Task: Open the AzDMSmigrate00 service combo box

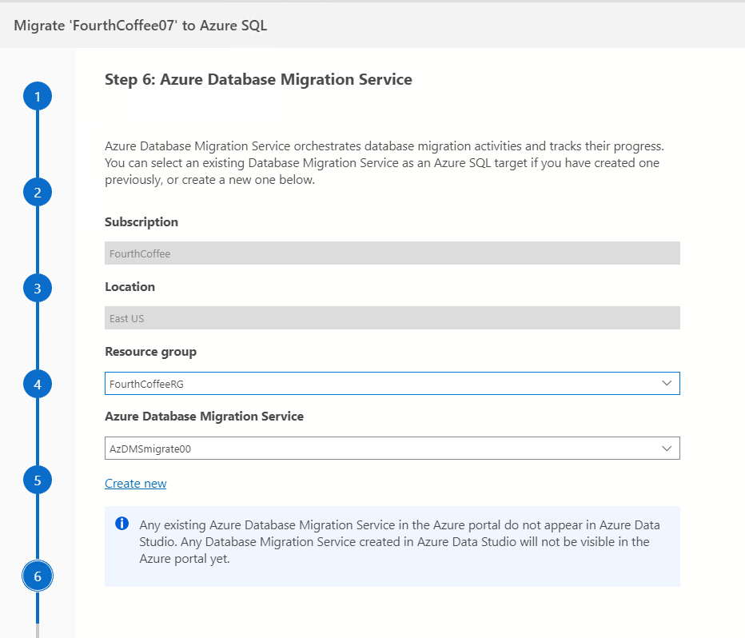Action: click(384, 449)
